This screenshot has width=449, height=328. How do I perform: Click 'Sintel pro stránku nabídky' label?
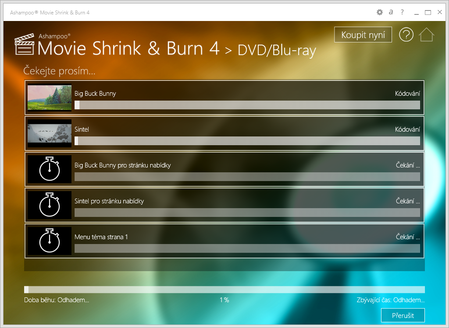pos(109,201)
